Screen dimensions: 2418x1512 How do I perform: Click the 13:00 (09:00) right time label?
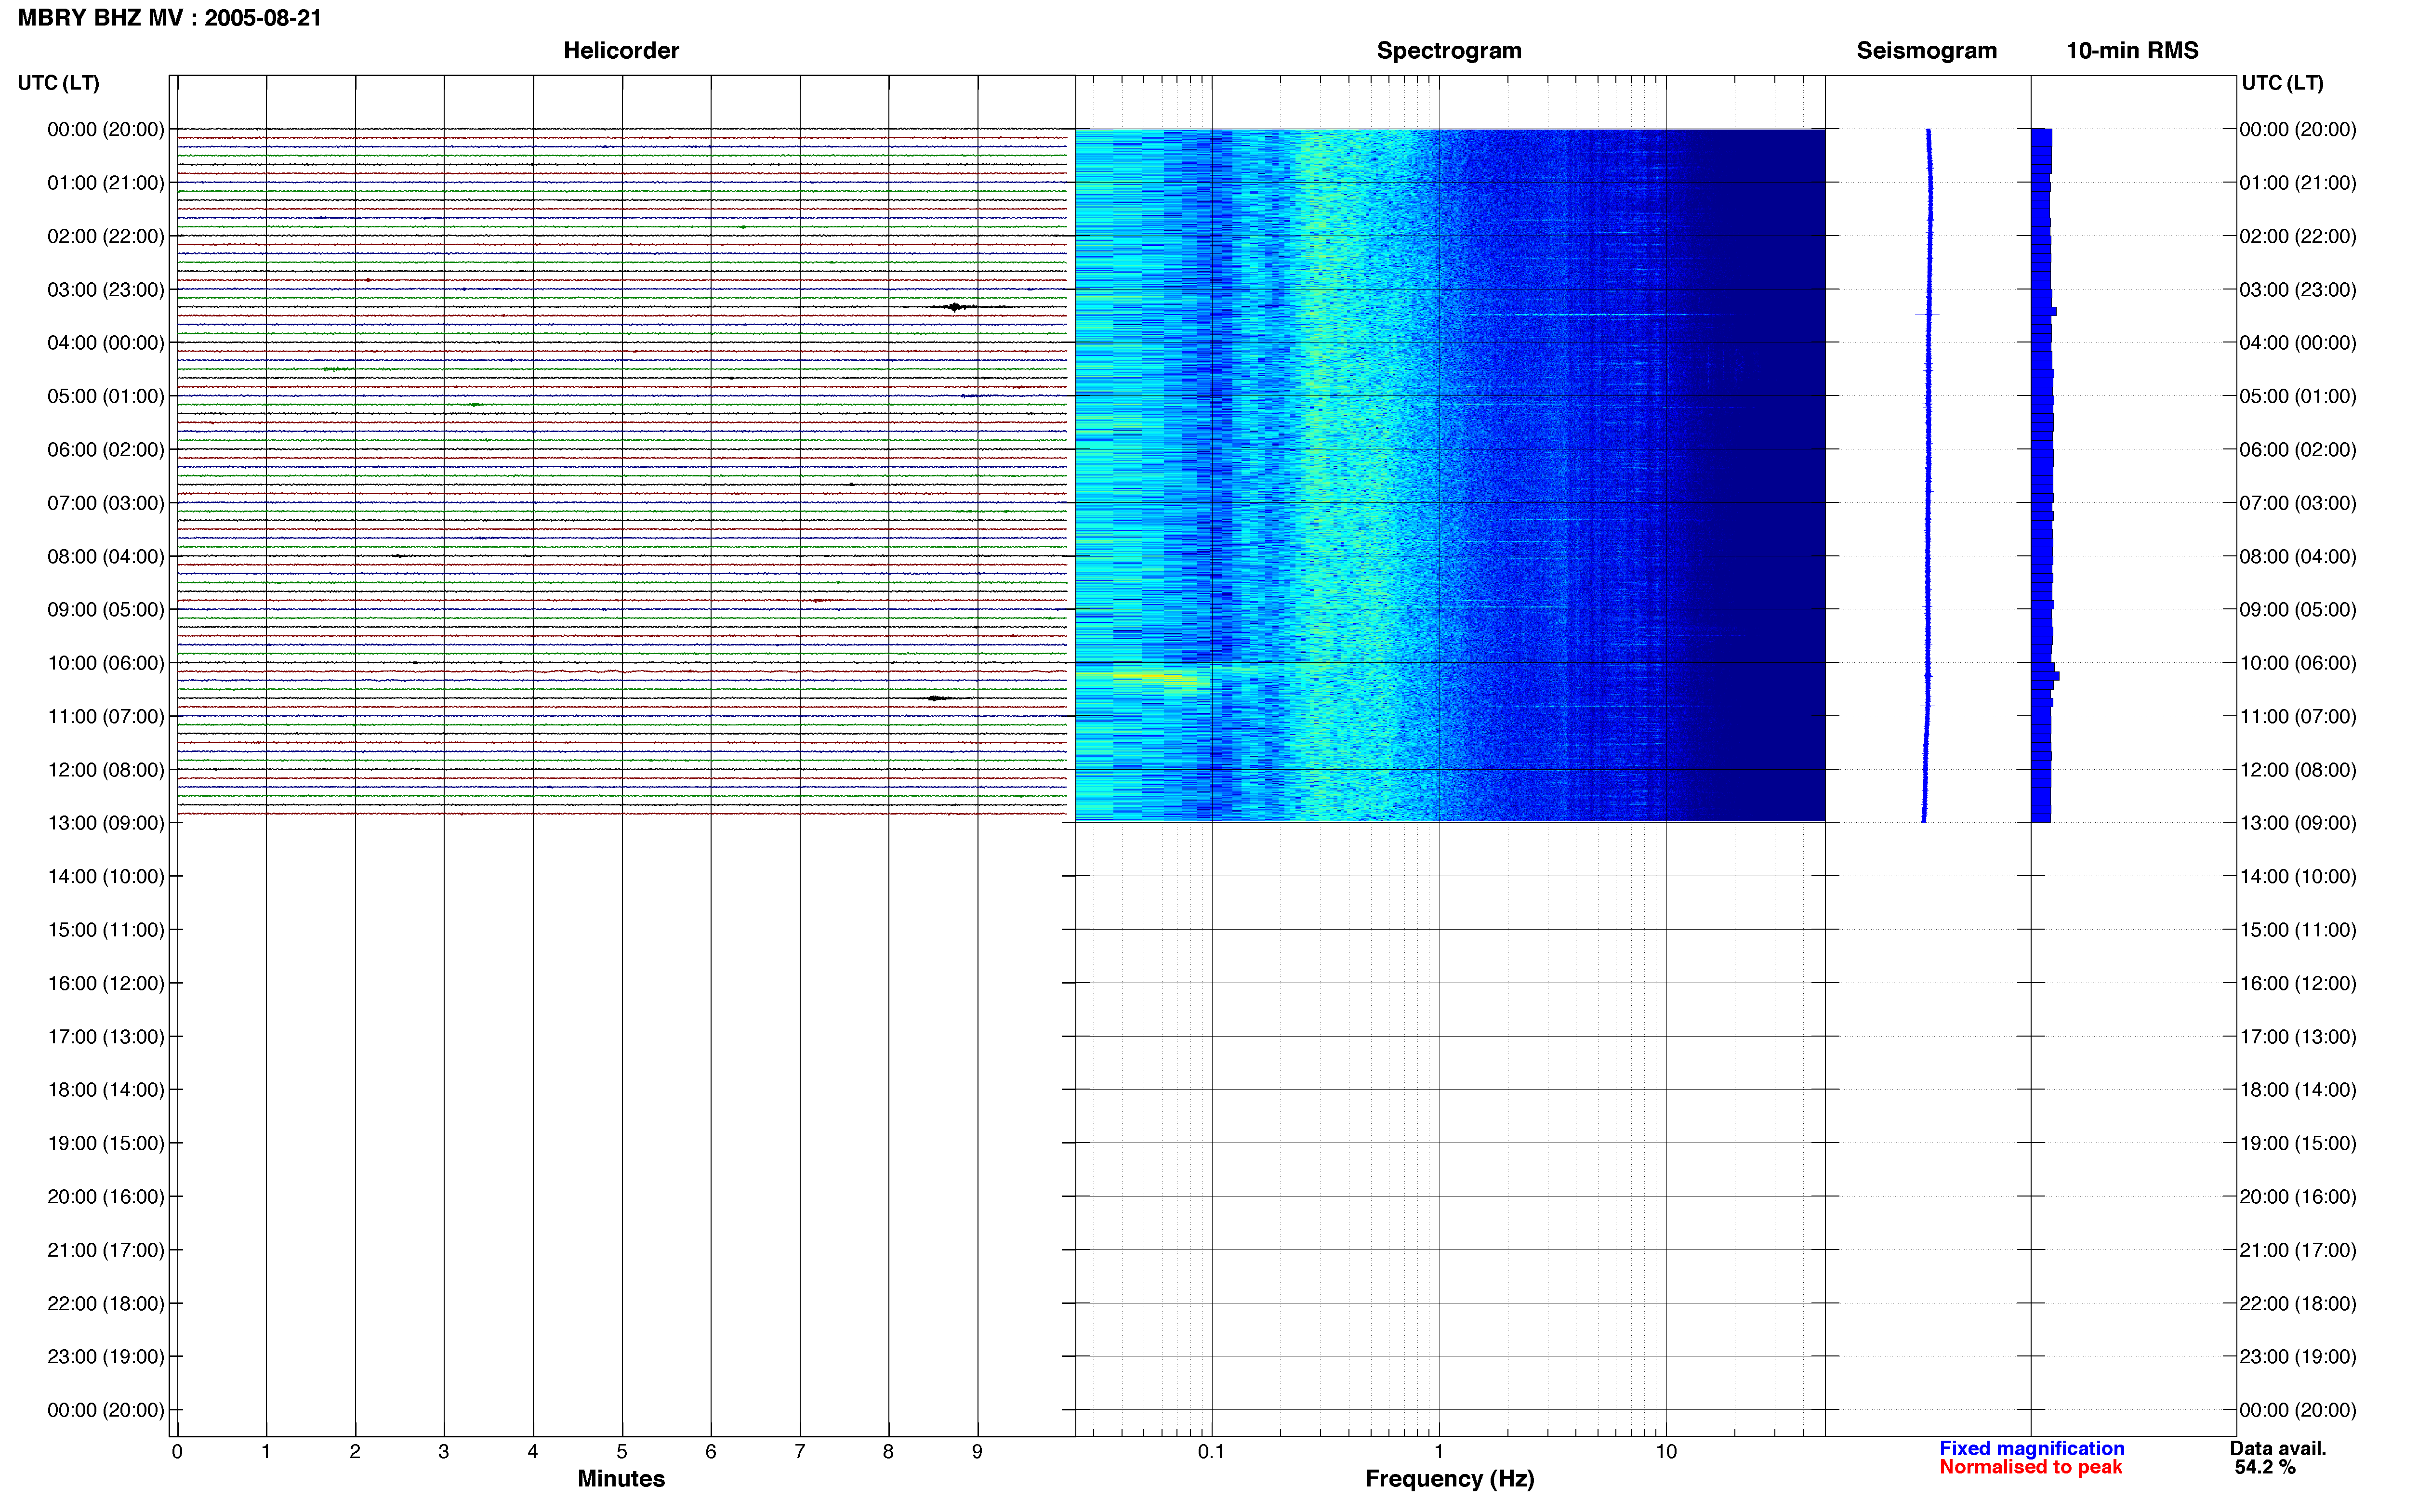pyautogui.click(x=2297, y=823)
